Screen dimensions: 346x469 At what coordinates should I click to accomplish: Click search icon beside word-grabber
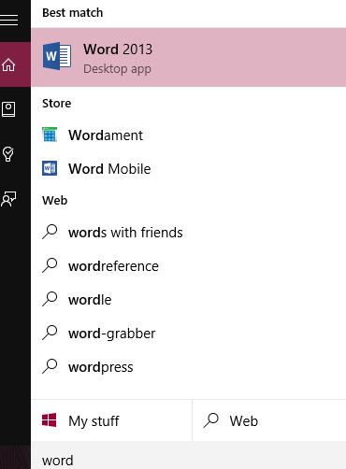tap(50, 333)
